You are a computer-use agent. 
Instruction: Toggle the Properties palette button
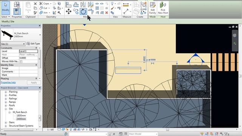point(17,12)
